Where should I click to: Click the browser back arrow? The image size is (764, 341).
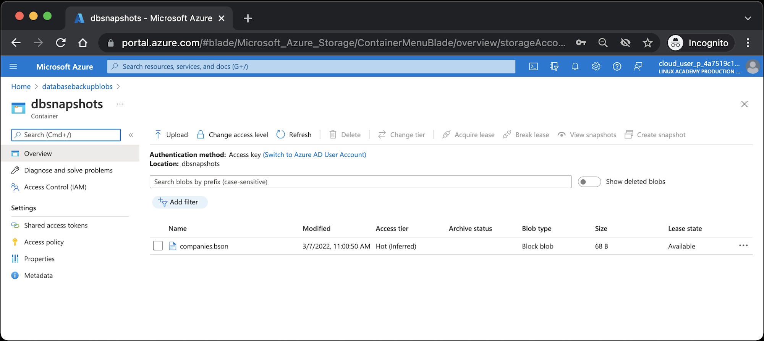click(16, 43)
